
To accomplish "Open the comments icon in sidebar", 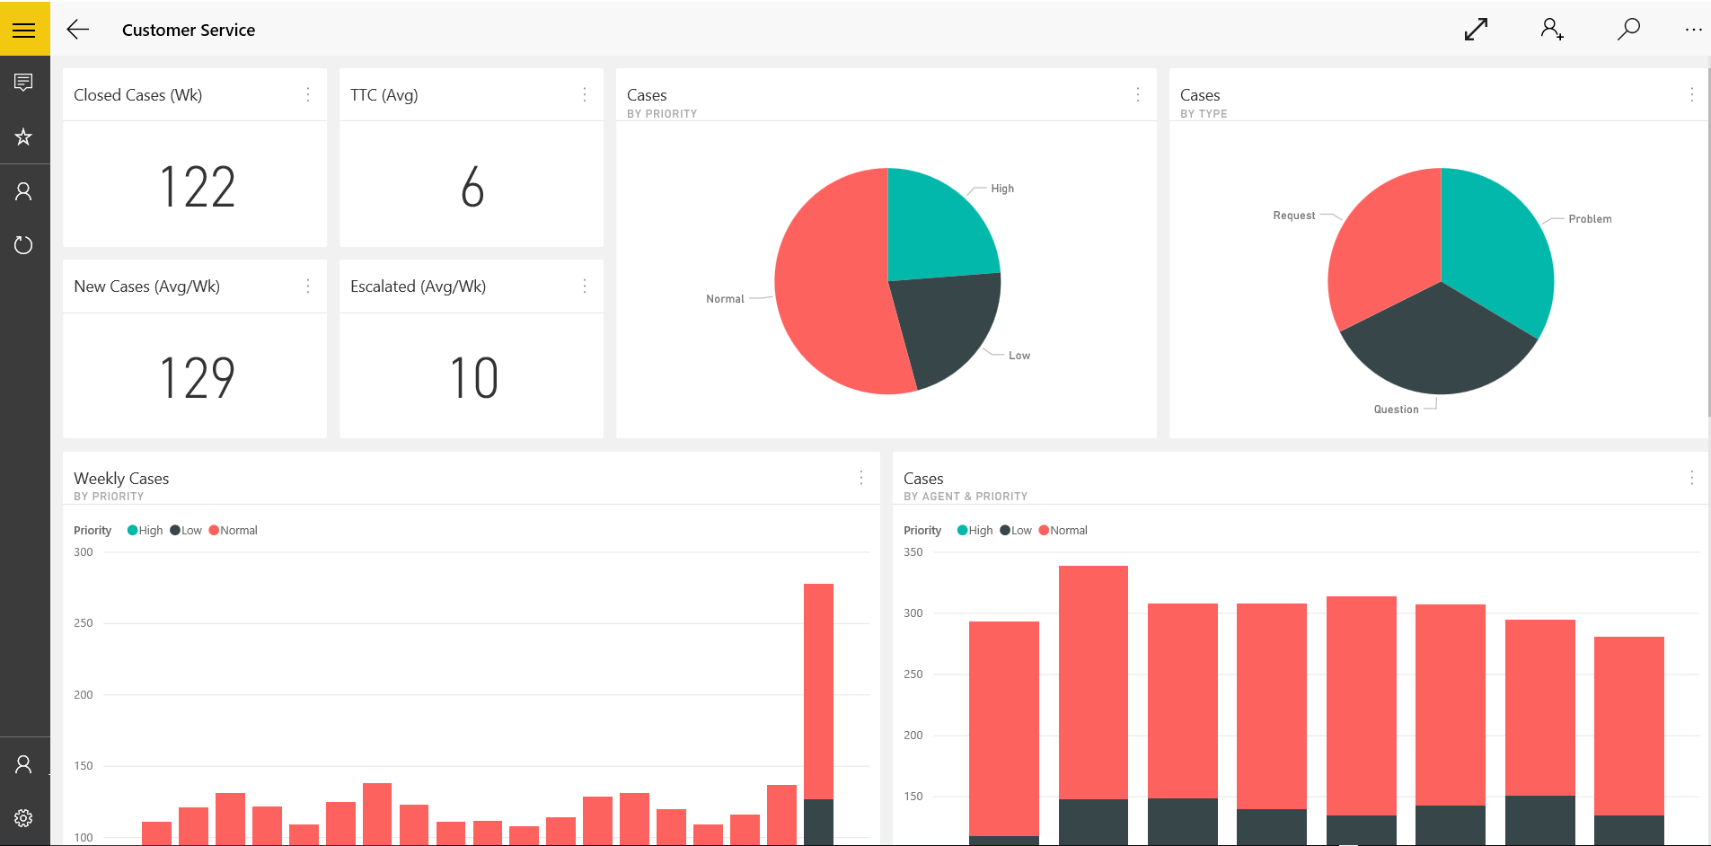I will [24, 83].
